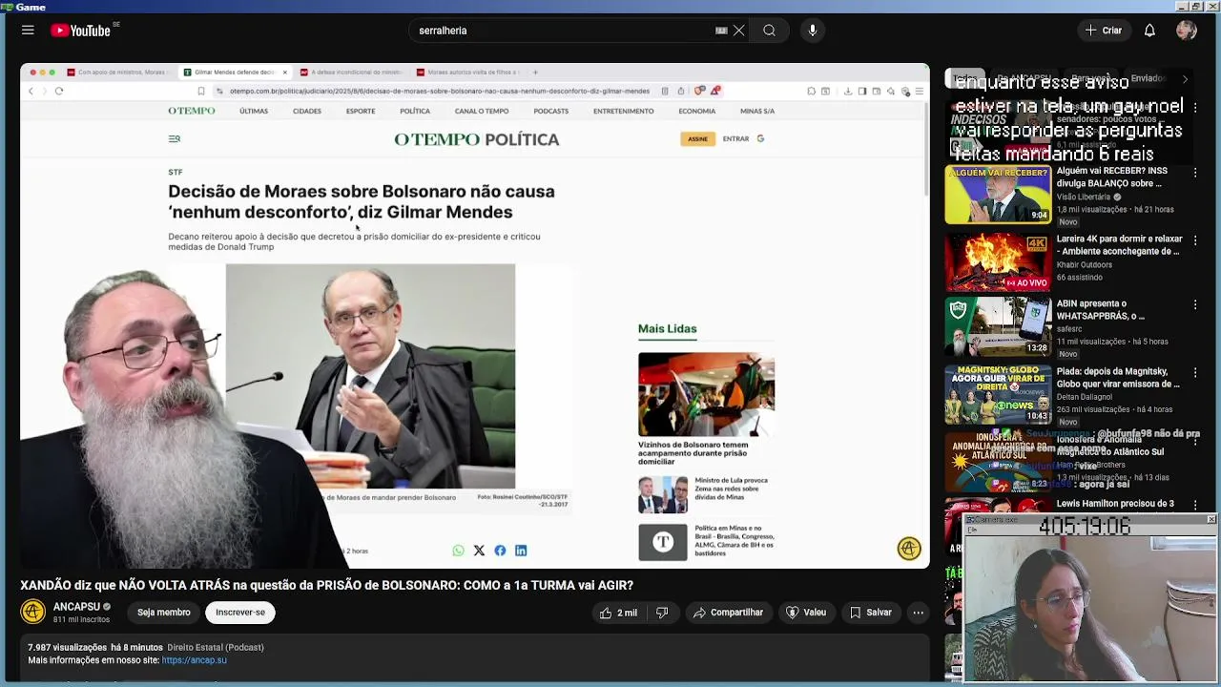Open options for 'Piada: depois da Magnitsky' video
Viewport: 1221px width, 687px height.
click(1195, 373)
